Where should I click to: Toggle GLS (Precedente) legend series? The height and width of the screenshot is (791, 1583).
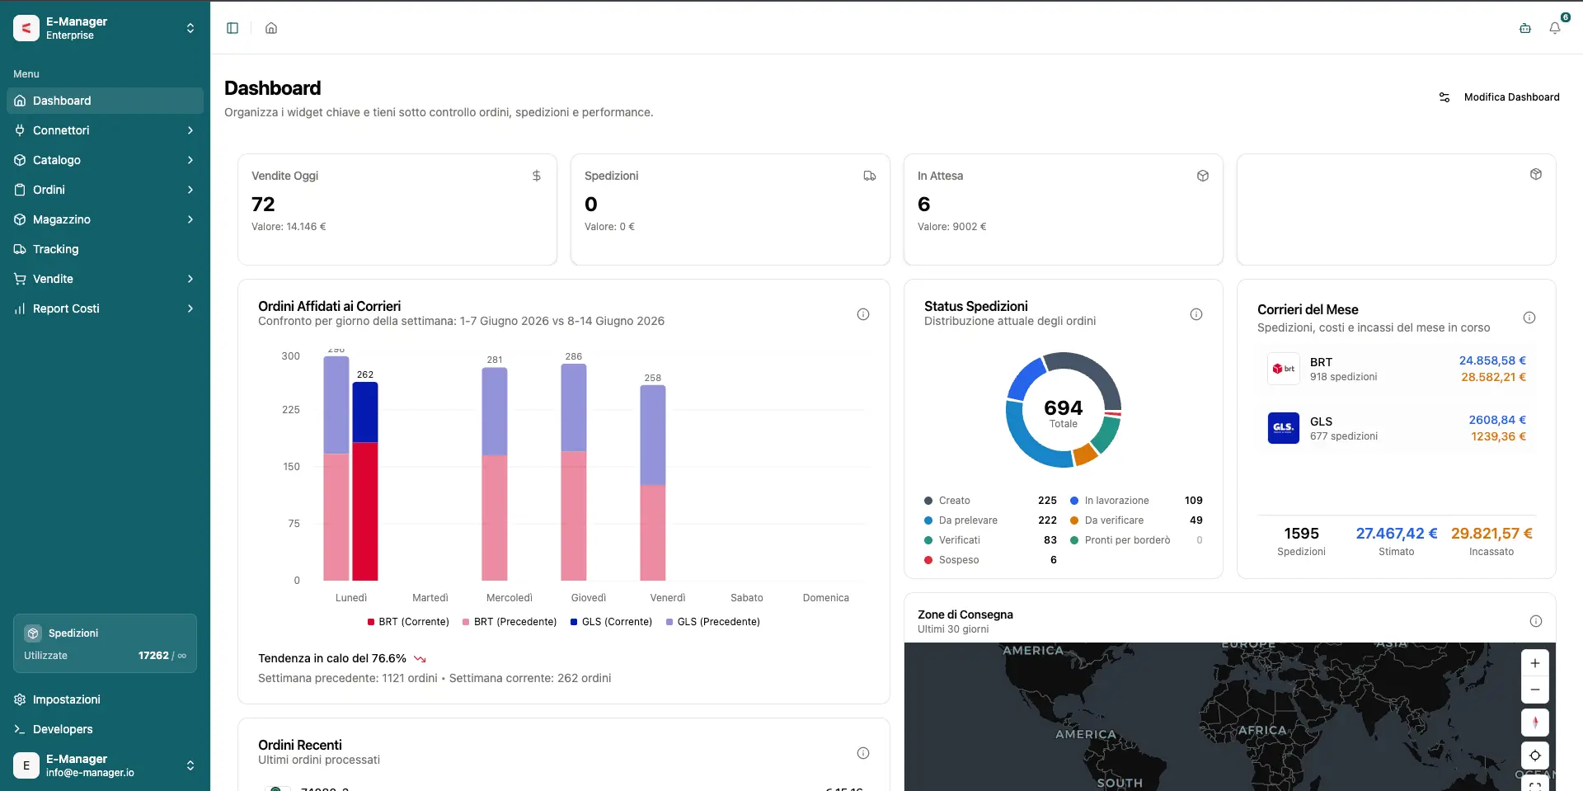[x=712, y=622]
